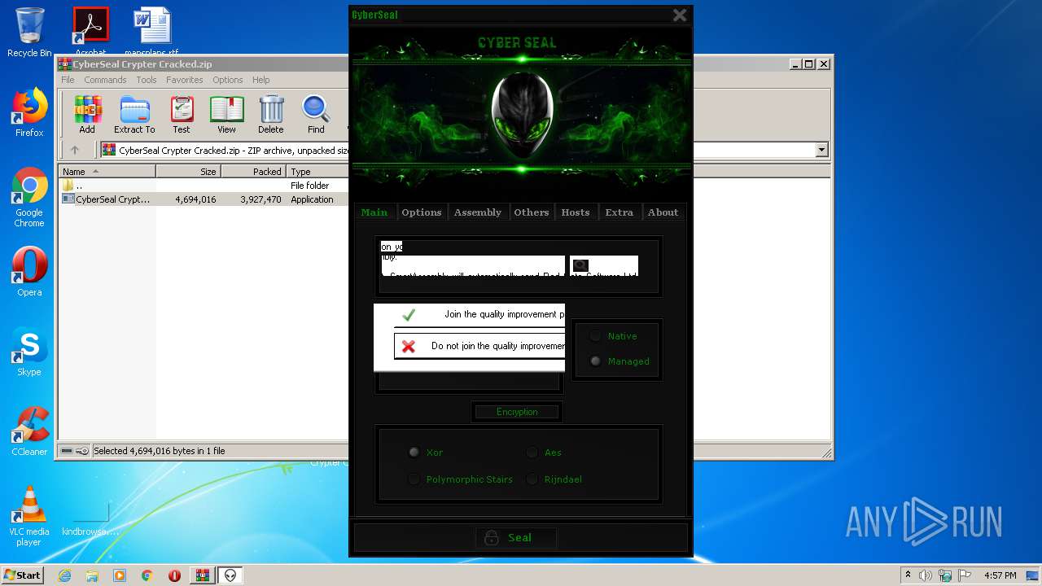The image size is (1042, 586).
Task: Sort WinRAR list by Size column
Action: pos(188,172)
